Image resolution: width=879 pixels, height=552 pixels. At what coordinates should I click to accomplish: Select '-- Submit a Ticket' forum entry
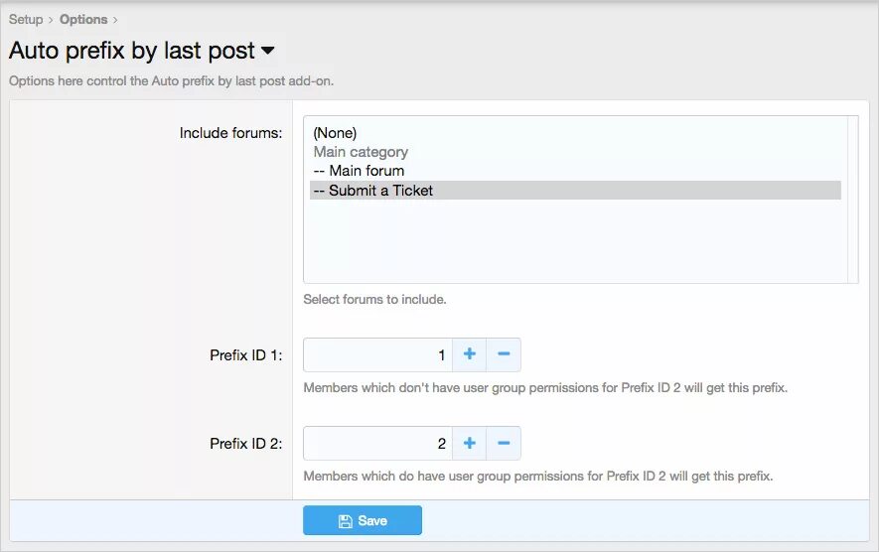point(372,191)
